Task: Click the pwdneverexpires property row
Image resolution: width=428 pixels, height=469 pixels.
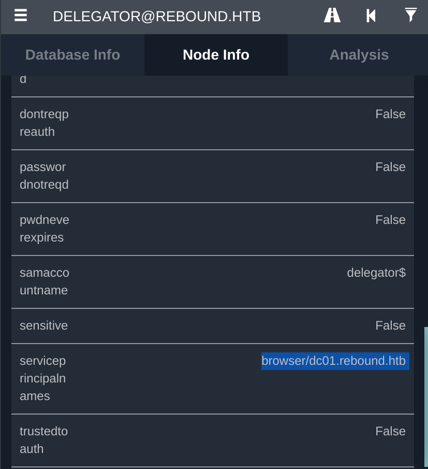Action: (x=213, y=229)
